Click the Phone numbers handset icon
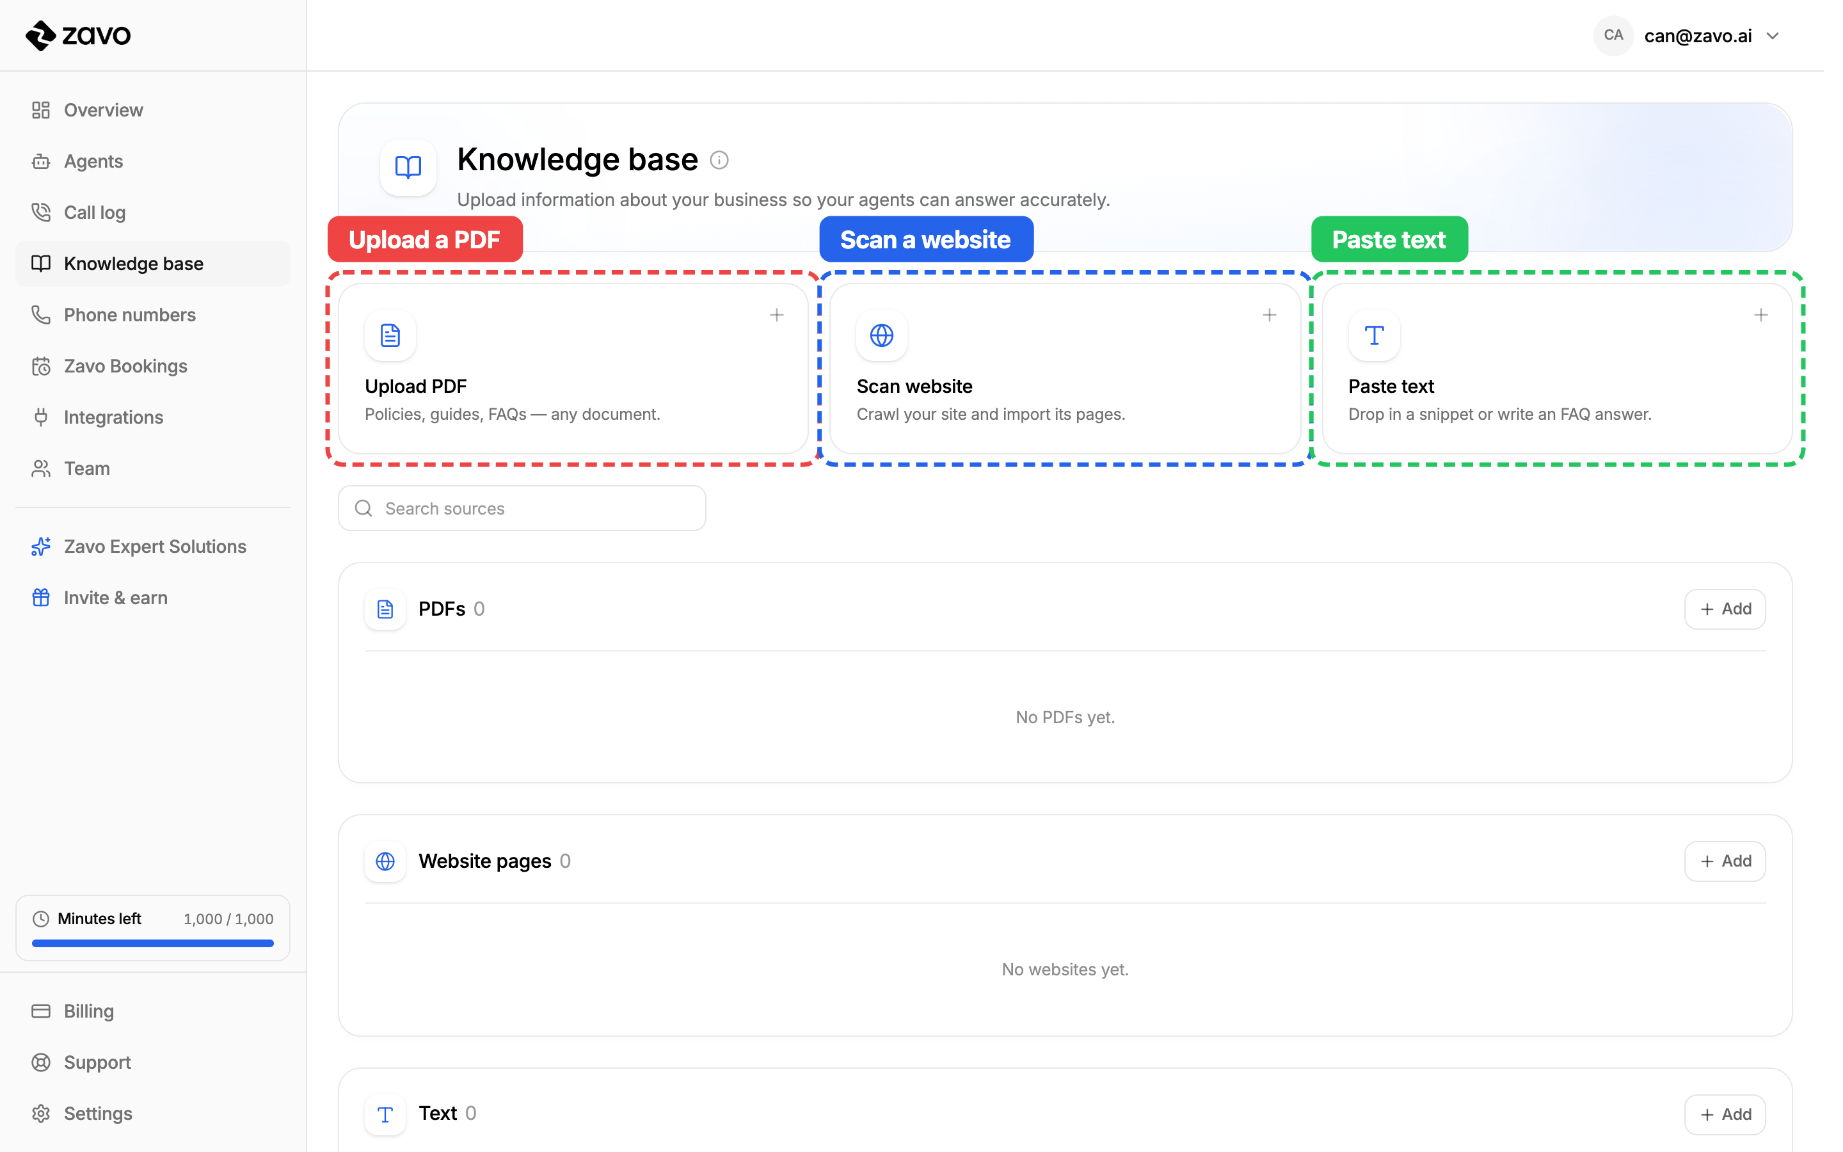Screen dimensions: 1843x1152 (41, 315)
